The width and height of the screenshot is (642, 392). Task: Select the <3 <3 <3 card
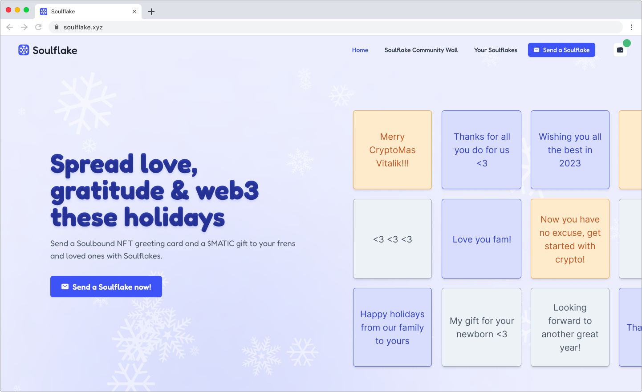pos(392,239)
